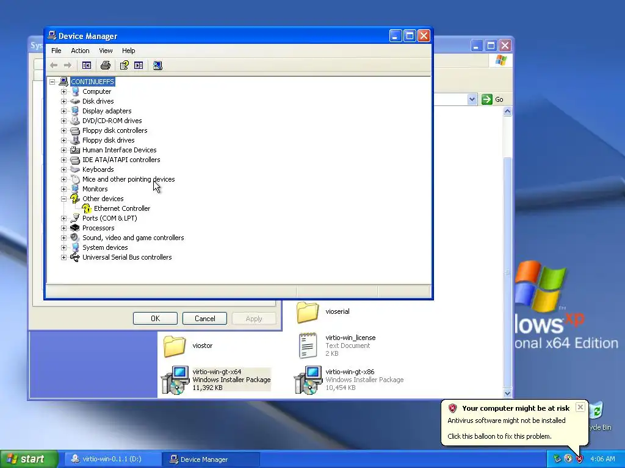625x468 pixels.
Task: Select the Keyboards label
Action: (x=98, y=169)
